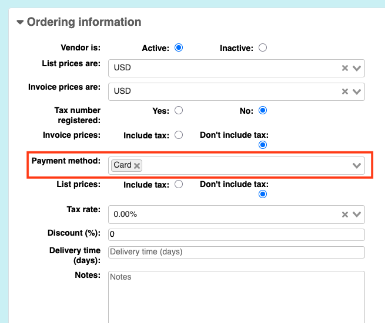The height and width of the screenshot is (323, 385).
Task: Collapse the Ordering information section
Action: pos(20,22)
